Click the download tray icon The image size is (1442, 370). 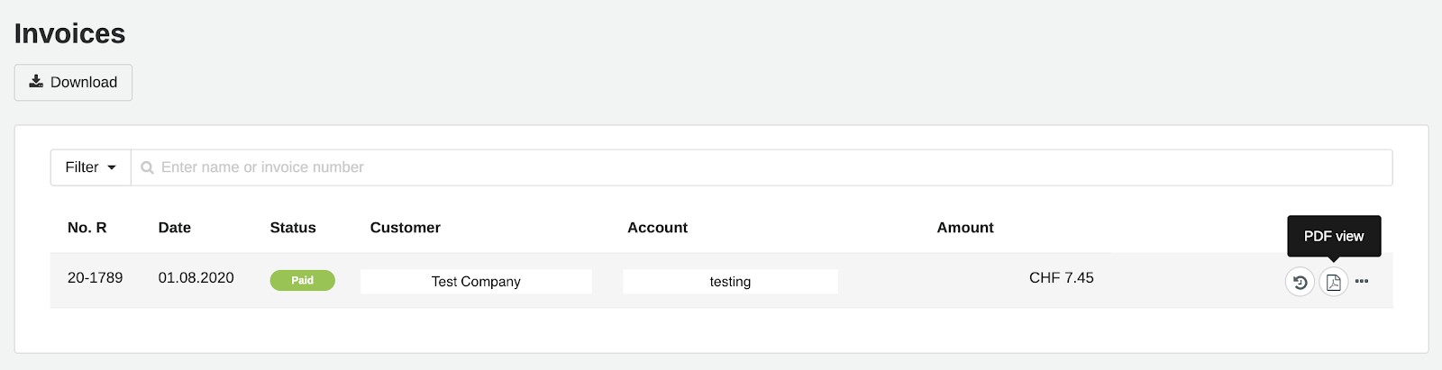[x=36, y=82]
